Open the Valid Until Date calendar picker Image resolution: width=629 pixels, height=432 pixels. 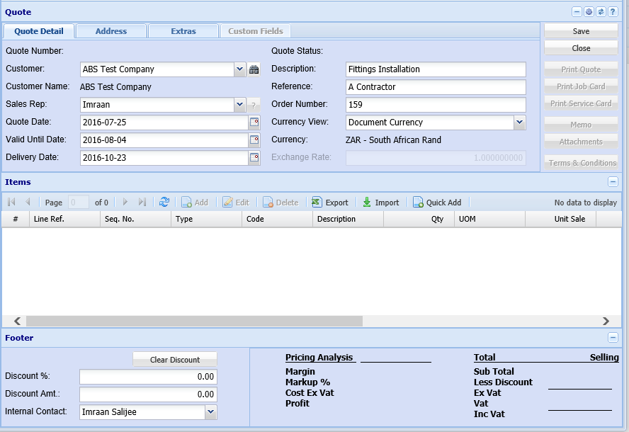coord(254,140)
